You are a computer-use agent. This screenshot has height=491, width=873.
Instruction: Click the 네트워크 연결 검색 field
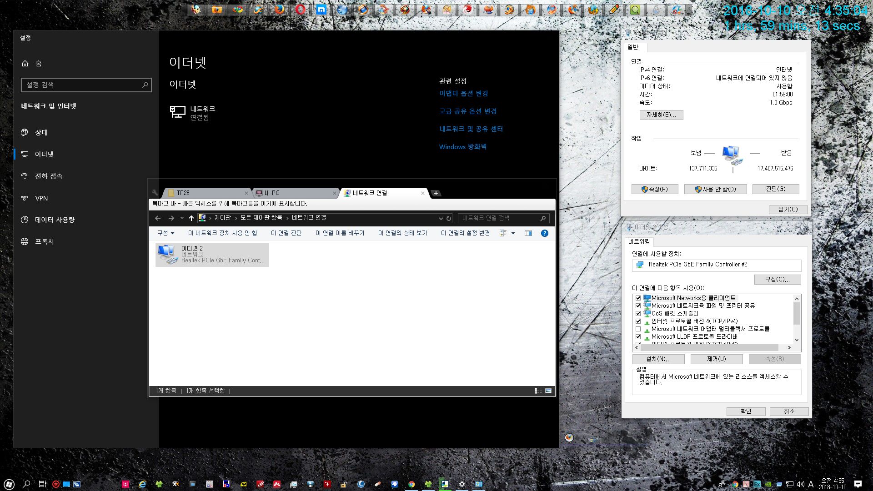click(x=503, y=218)
